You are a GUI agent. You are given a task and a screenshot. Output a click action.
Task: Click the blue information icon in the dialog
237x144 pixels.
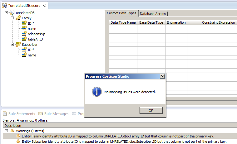[97, 92]
